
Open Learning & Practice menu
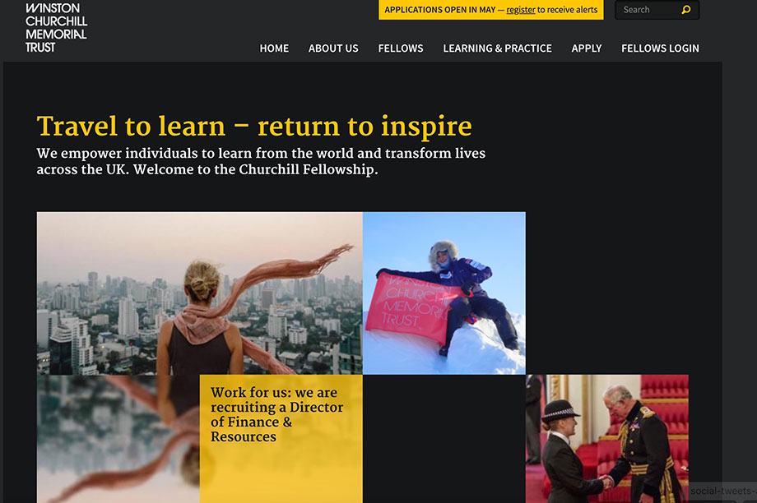[x=497, y=48]
